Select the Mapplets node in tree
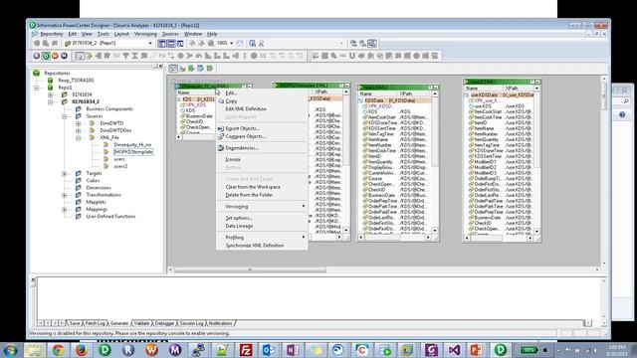This screenshot has width=637, height=358. pos(96,202)
